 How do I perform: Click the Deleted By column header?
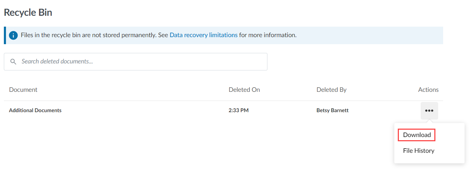pos(331,90)
